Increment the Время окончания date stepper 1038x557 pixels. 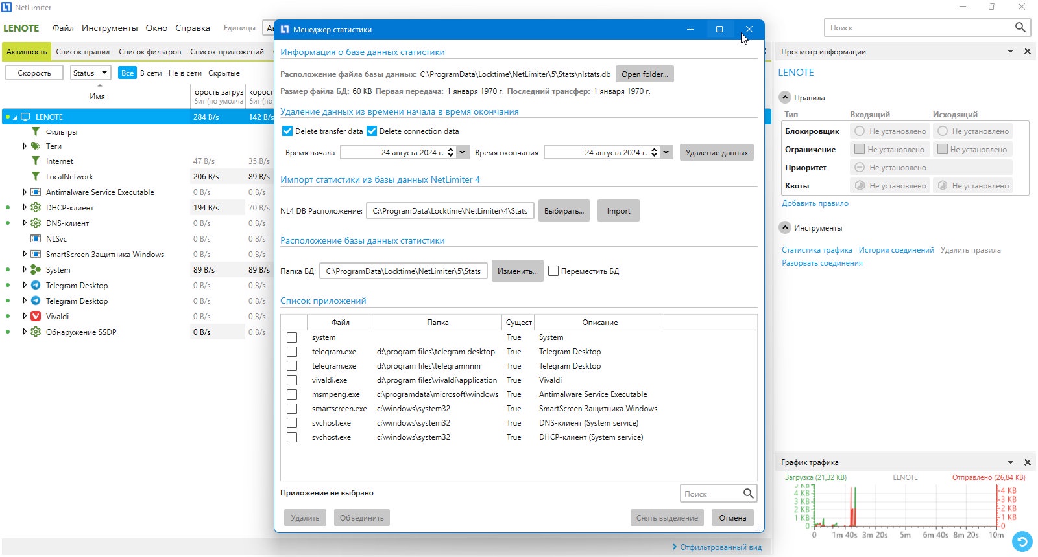tap(654, 150)
